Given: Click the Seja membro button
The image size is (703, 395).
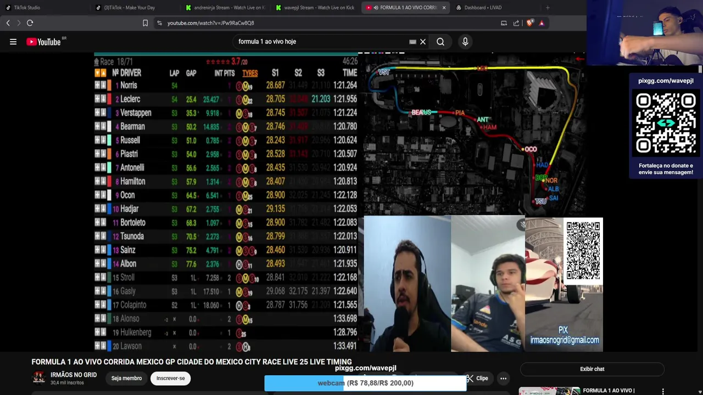Looking at the screenshot, I should [126, 378].
